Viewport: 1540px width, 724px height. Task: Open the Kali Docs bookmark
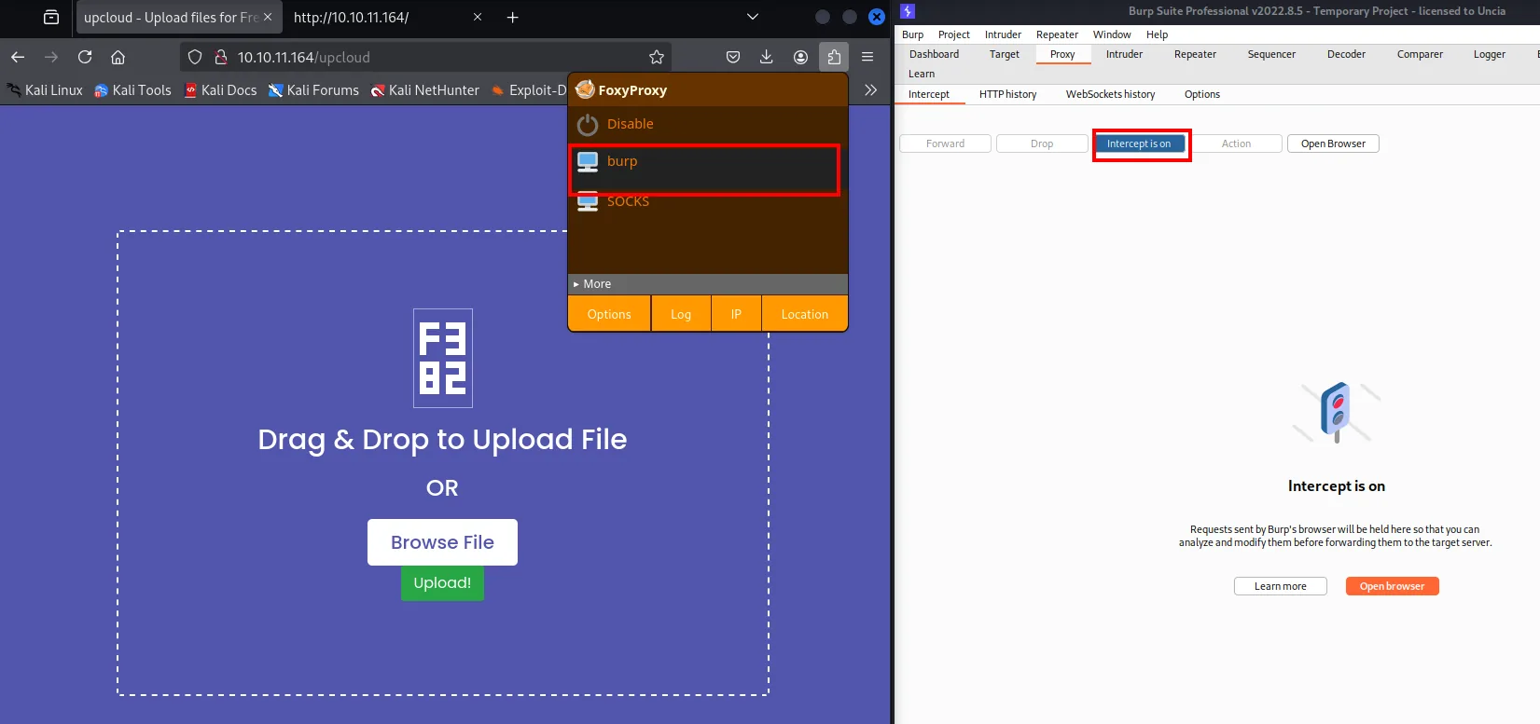[220, 90]
